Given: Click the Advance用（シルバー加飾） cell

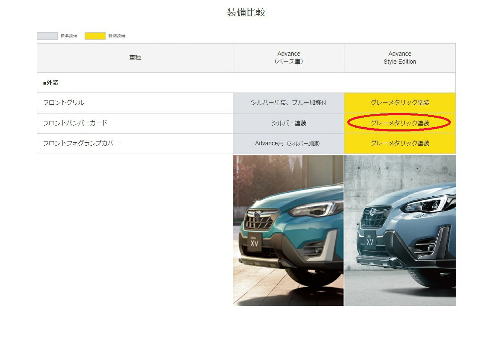Looking at the screenshot, I should [x=289, y=143].
